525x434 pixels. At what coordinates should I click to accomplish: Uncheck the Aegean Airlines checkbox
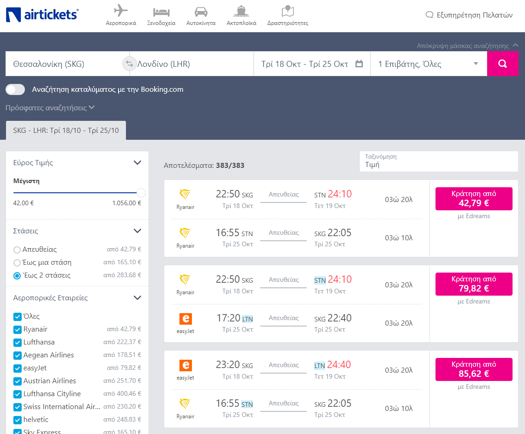[x=18, y=356]
